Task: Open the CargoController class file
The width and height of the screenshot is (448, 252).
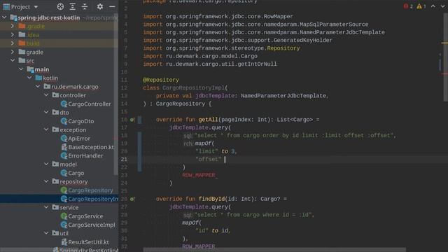Action: 89,104
